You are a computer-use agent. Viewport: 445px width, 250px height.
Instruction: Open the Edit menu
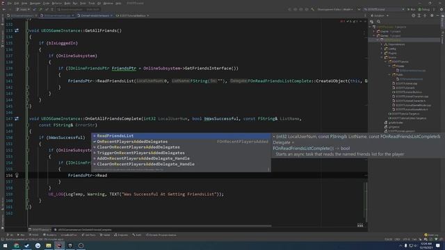tap(17, 3)
